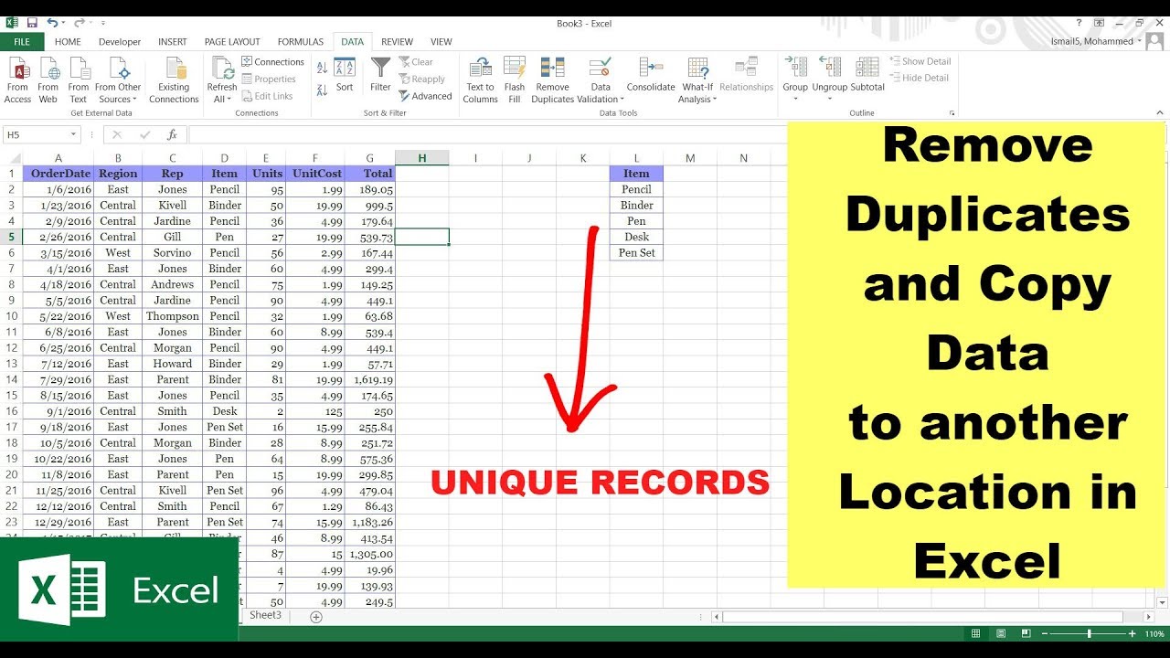Undo last action in Quick Access Toolbar
This screenshot has width=1170, height=658.
(52, 22)
